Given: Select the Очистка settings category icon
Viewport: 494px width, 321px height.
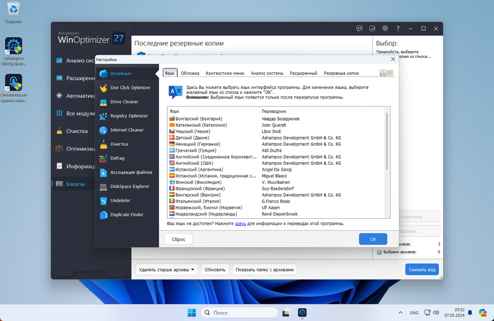Looking at the screenshot, I should (103, 144).
